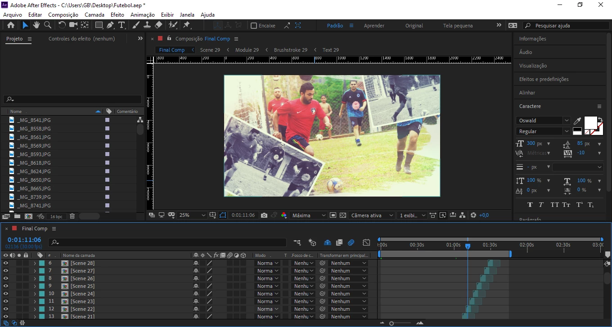Click the eyedropper in Character panel
The height and width of the screenshot is (327, 612).
577,121
